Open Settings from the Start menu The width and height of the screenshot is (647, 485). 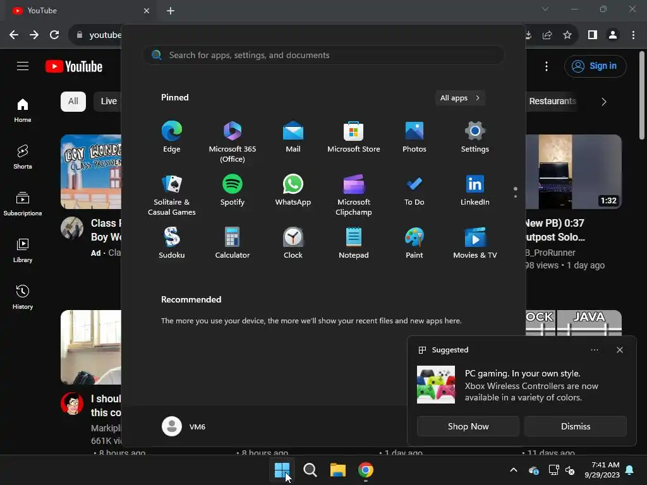click(475, 137)
